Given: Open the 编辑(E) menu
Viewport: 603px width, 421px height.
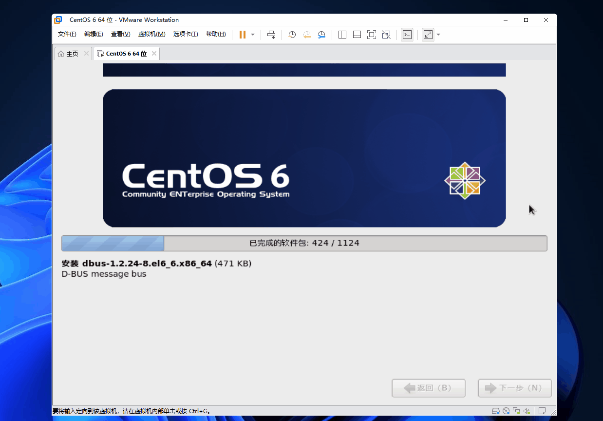Looking at the screenshot, I should [94, 34].
